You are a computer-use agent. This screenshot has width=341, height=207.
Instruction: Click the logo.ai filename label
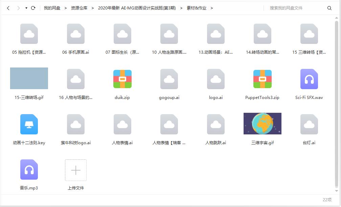pos(216,98)
